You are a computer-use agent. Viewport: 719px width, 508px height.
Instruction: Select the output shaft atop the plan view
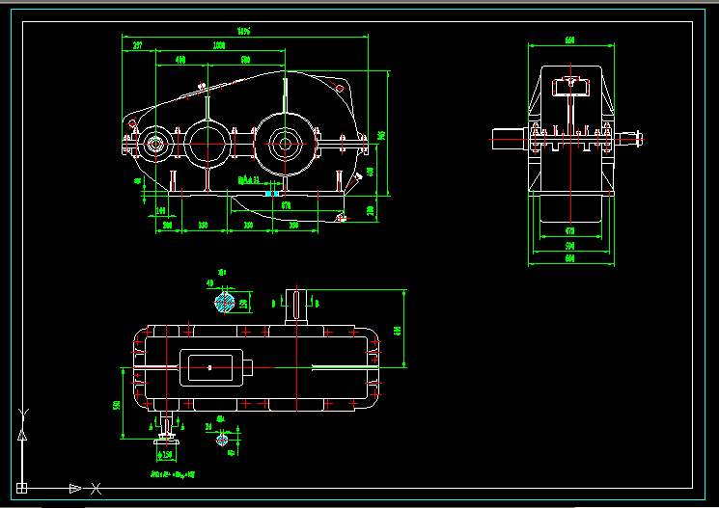296,304
